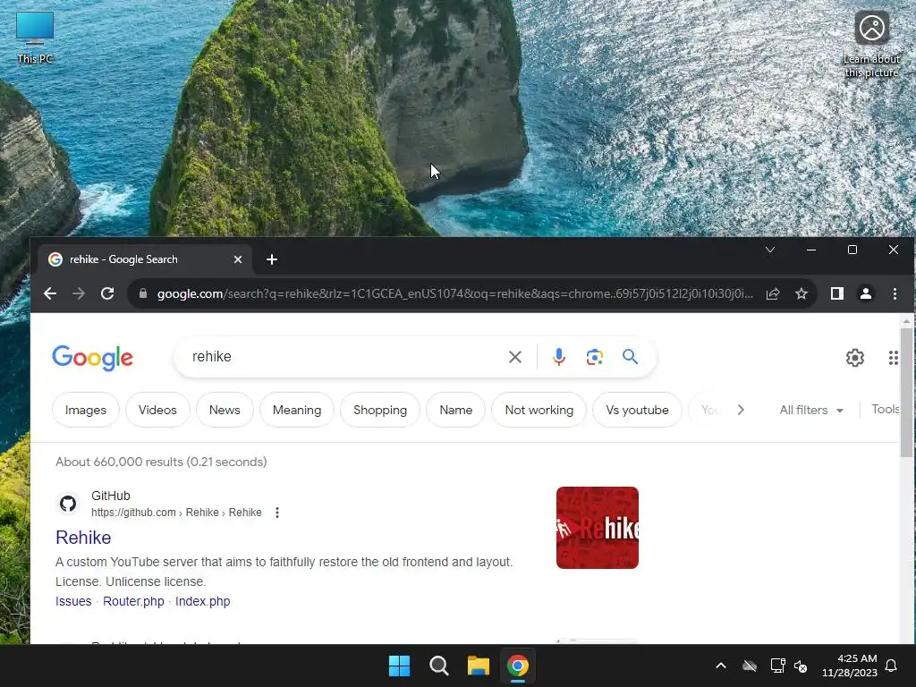The image size is (916, 687).
Task: Open the Index.php sitelink
Action: point(202,601)
